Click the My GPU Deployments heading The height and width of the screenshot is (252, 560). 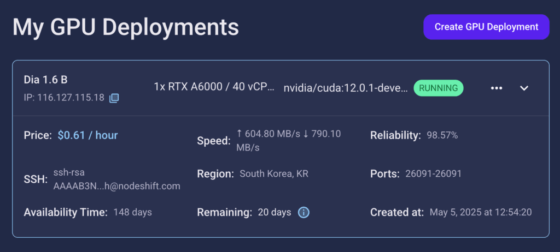(126, 28)
